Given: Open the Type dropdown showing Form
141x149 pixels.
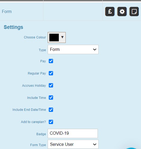Looking at the screenshot, I should (x=73, y=49).
